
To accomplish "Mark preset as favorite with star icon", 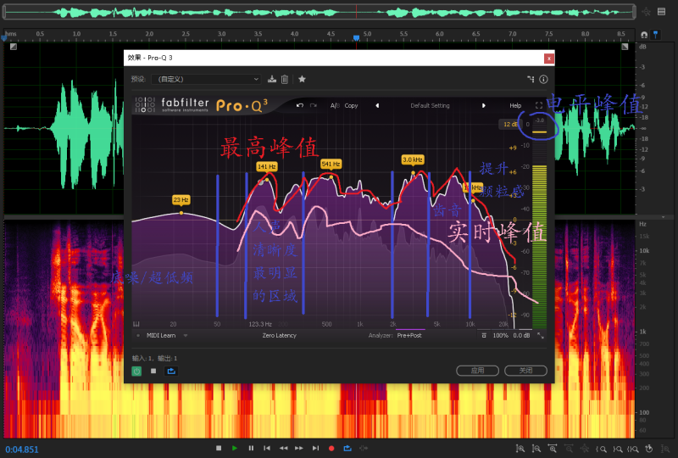I will (x=302, y=79).
